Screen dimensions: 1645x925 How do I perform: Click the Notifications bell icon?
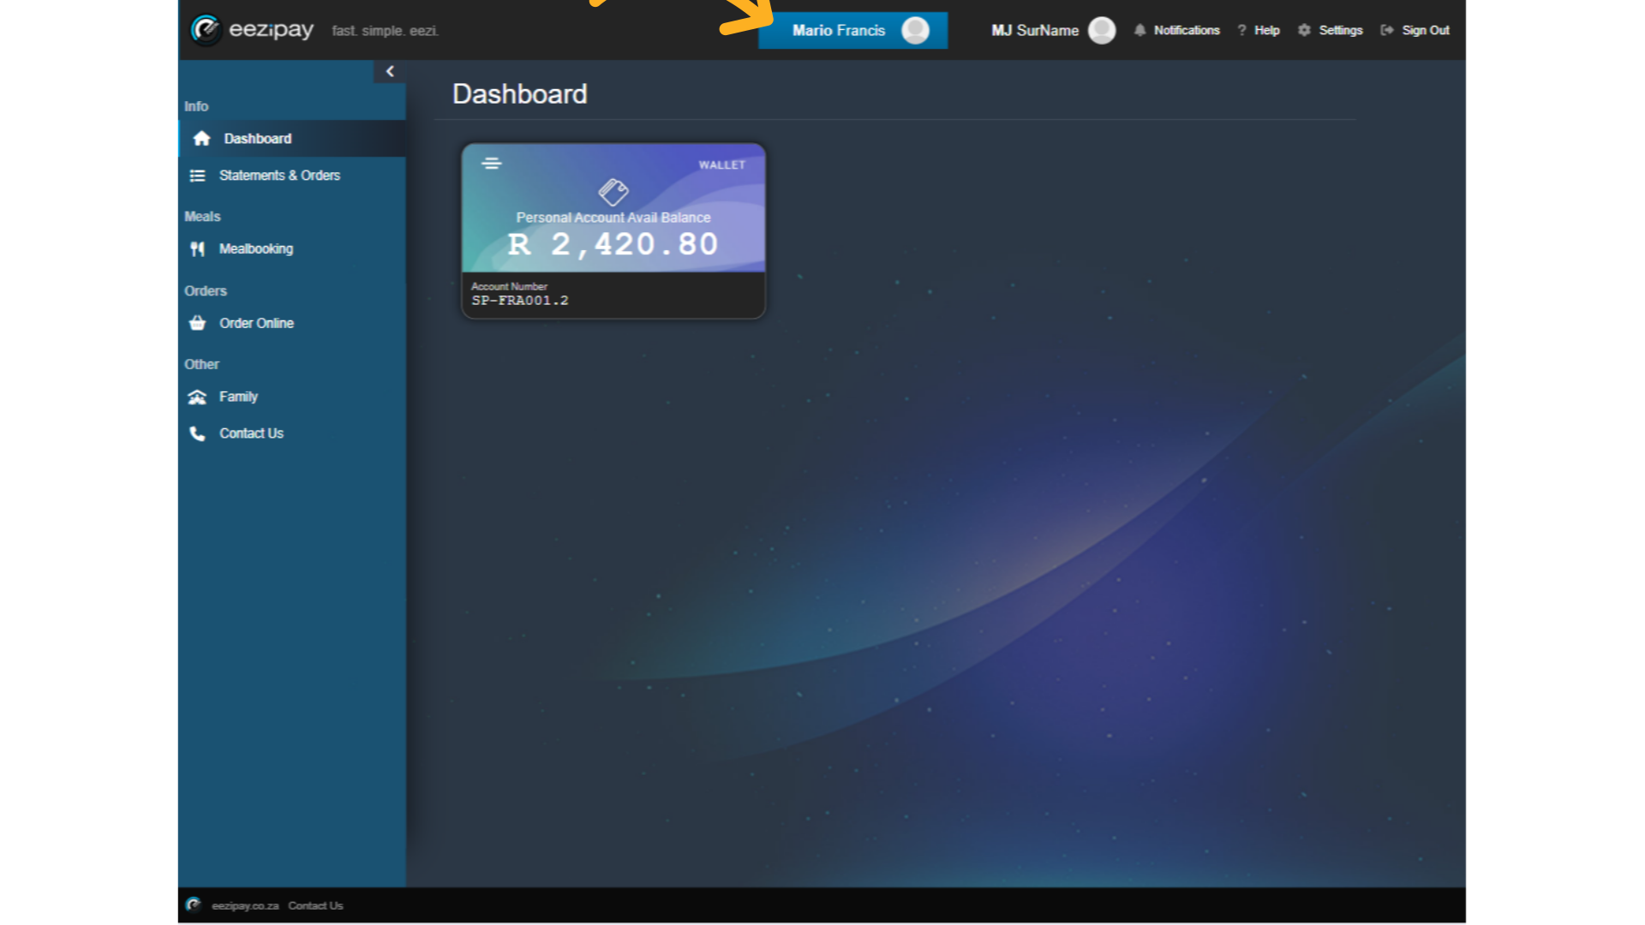coord(1140,31)
